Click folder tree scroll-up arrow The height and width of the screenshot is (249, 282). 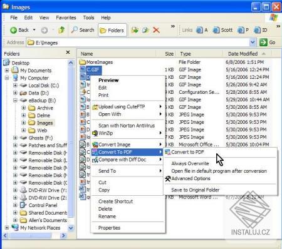(x=71, y=63)
